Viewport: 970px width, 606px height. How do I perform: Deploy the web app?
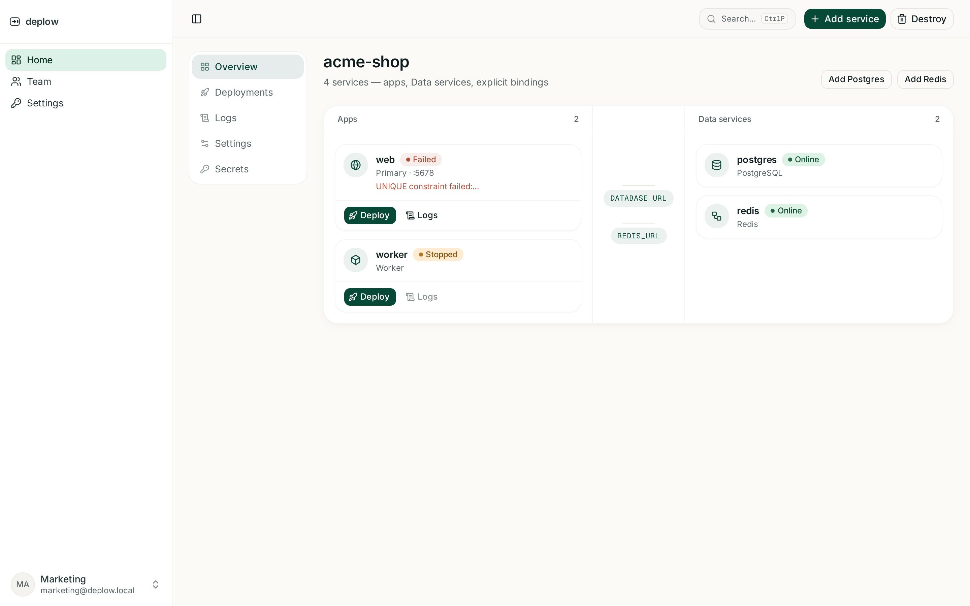click(369, 215)
